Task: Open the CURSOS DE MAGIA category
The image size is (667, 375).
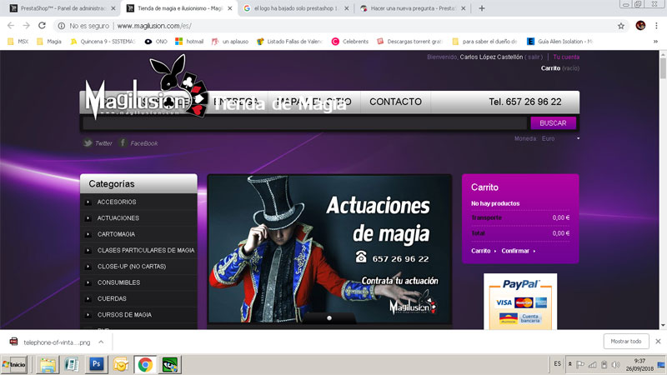Action: 124,315
